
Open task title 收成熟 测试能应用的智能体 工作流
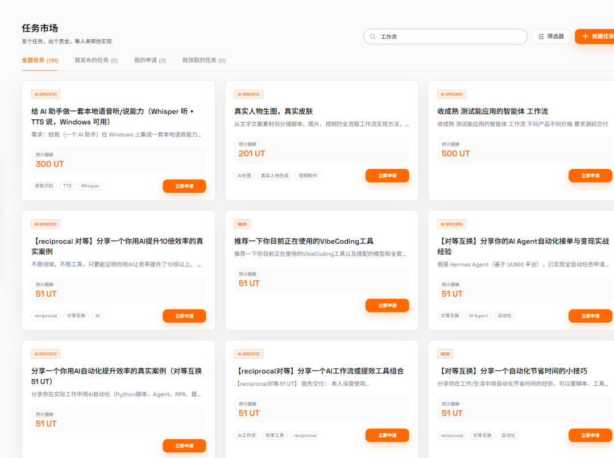pyautogui.click(x=492, y=111)
